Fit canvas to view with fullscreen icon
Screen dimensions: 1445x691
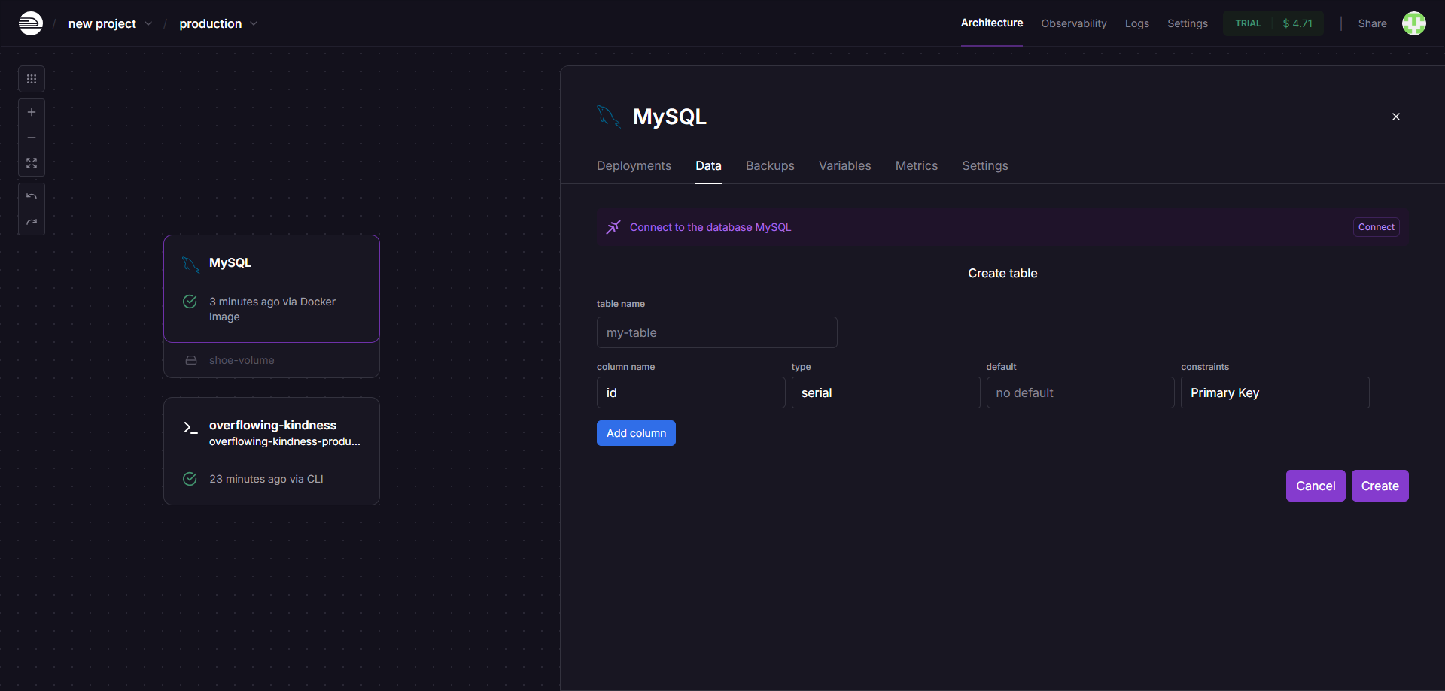tap(32, 163)
